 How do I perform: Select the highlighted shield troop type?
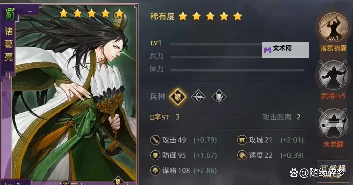point(178,97)
